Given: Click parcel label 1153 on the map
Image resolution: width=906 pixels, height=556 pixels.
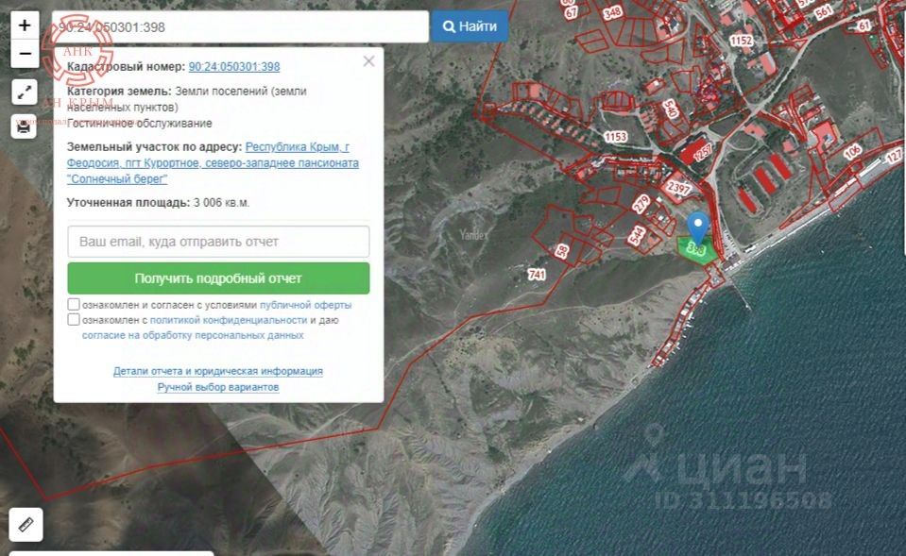Looking at the screenshot, I should coord(615,136).
